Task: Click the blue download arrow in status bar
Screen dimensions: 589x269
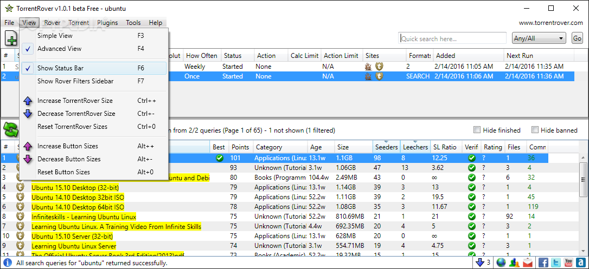Action: pos(479,263)
